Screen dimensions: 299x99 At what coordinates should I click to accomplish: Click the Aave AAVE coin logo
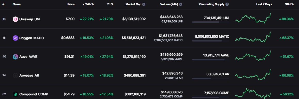15,56
